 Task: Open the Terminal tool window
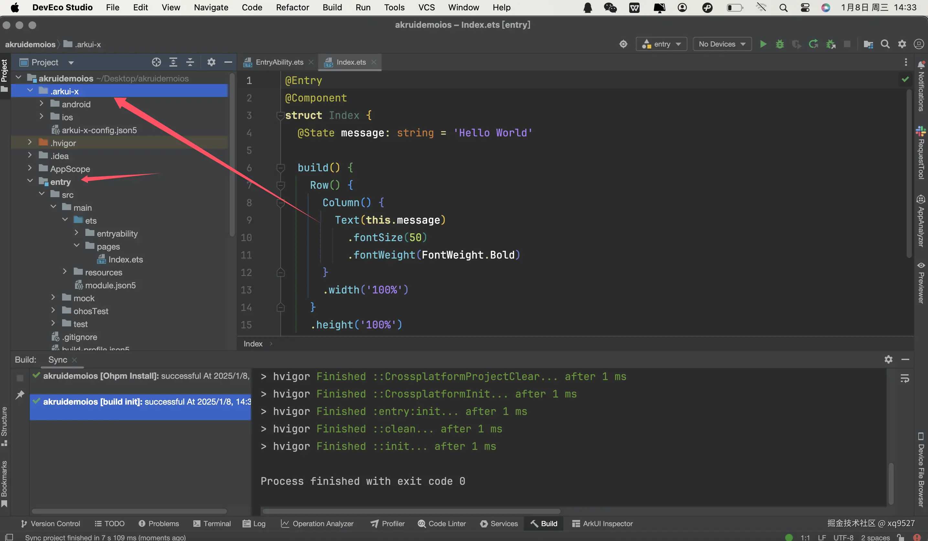tap(212, 523)
